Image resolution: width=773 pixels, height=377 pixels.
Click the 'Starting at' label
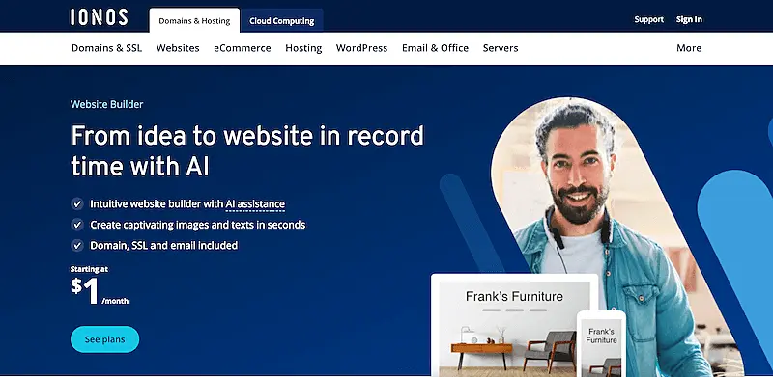pyautogui.click(x=89, y=269)
